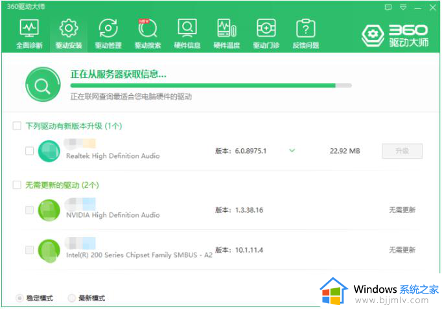Click the 正在从服务器获取信息 status heading

click(119, 74)
